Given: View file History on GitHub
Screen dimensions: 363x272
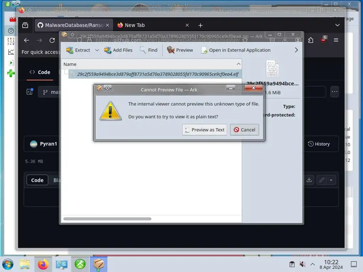Looking at the screenshot, I should [x=319, y=144].
